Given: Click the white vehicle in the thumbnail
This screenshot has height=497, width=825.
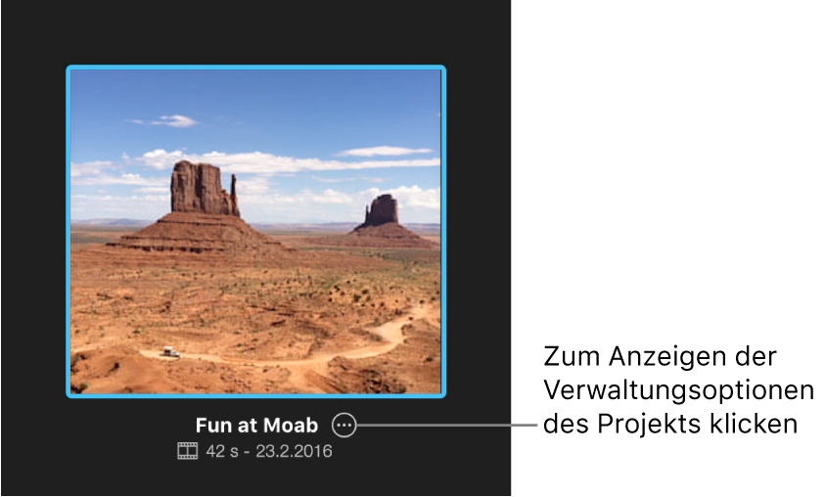Looking at the screenshot, I should click(169, 352).
